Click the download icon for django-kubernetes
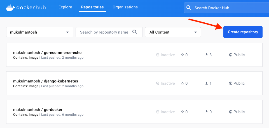 [x=207, y=84]
